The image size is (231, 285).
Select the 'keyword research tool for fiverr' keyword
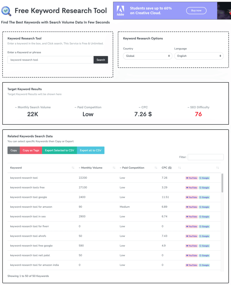30,226
